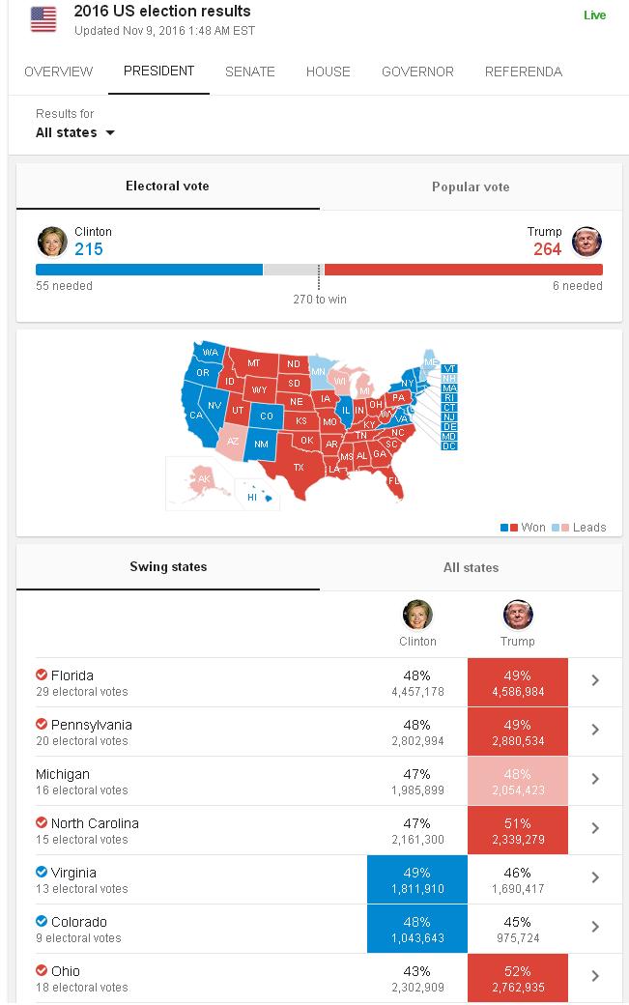Screen dimensions: 629x1005
Task: Expand the Michigan row details arrow
Action: click(x=595, y=780)
